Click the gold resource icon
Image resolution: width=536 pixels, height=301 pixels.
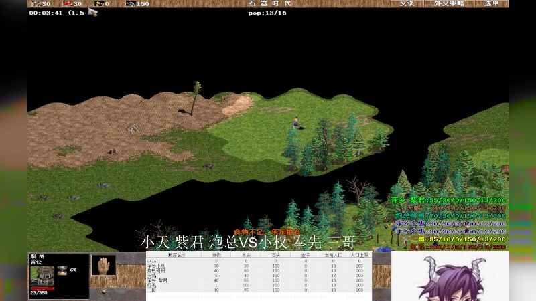[x=99, y=4]
